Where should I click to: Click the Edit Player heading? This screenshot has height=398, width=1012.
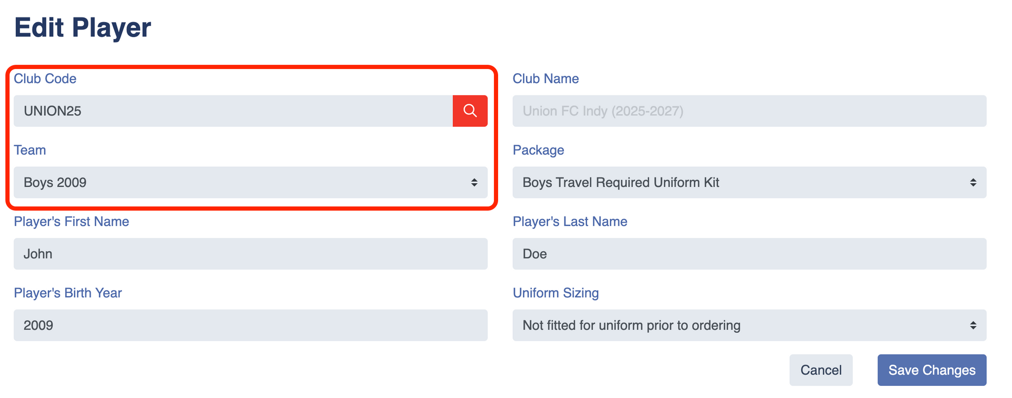82,27
